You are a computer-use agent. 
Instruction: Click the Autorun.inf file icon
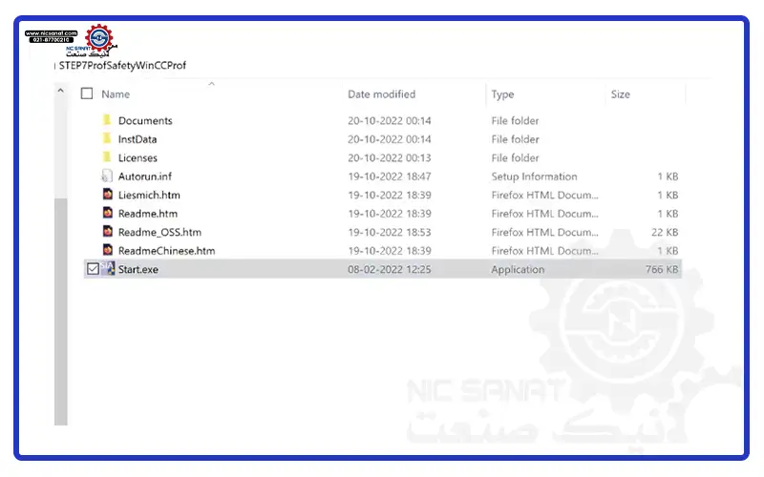click(x=107, y=176)
